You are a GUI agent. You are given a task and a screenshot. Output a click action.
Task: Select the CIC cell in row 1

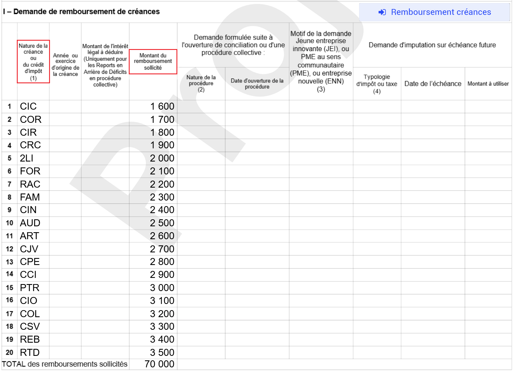(33, 107)
